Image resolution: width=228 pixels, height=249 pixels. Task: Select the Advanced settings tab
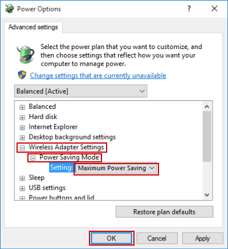click(x=33, y=27)
